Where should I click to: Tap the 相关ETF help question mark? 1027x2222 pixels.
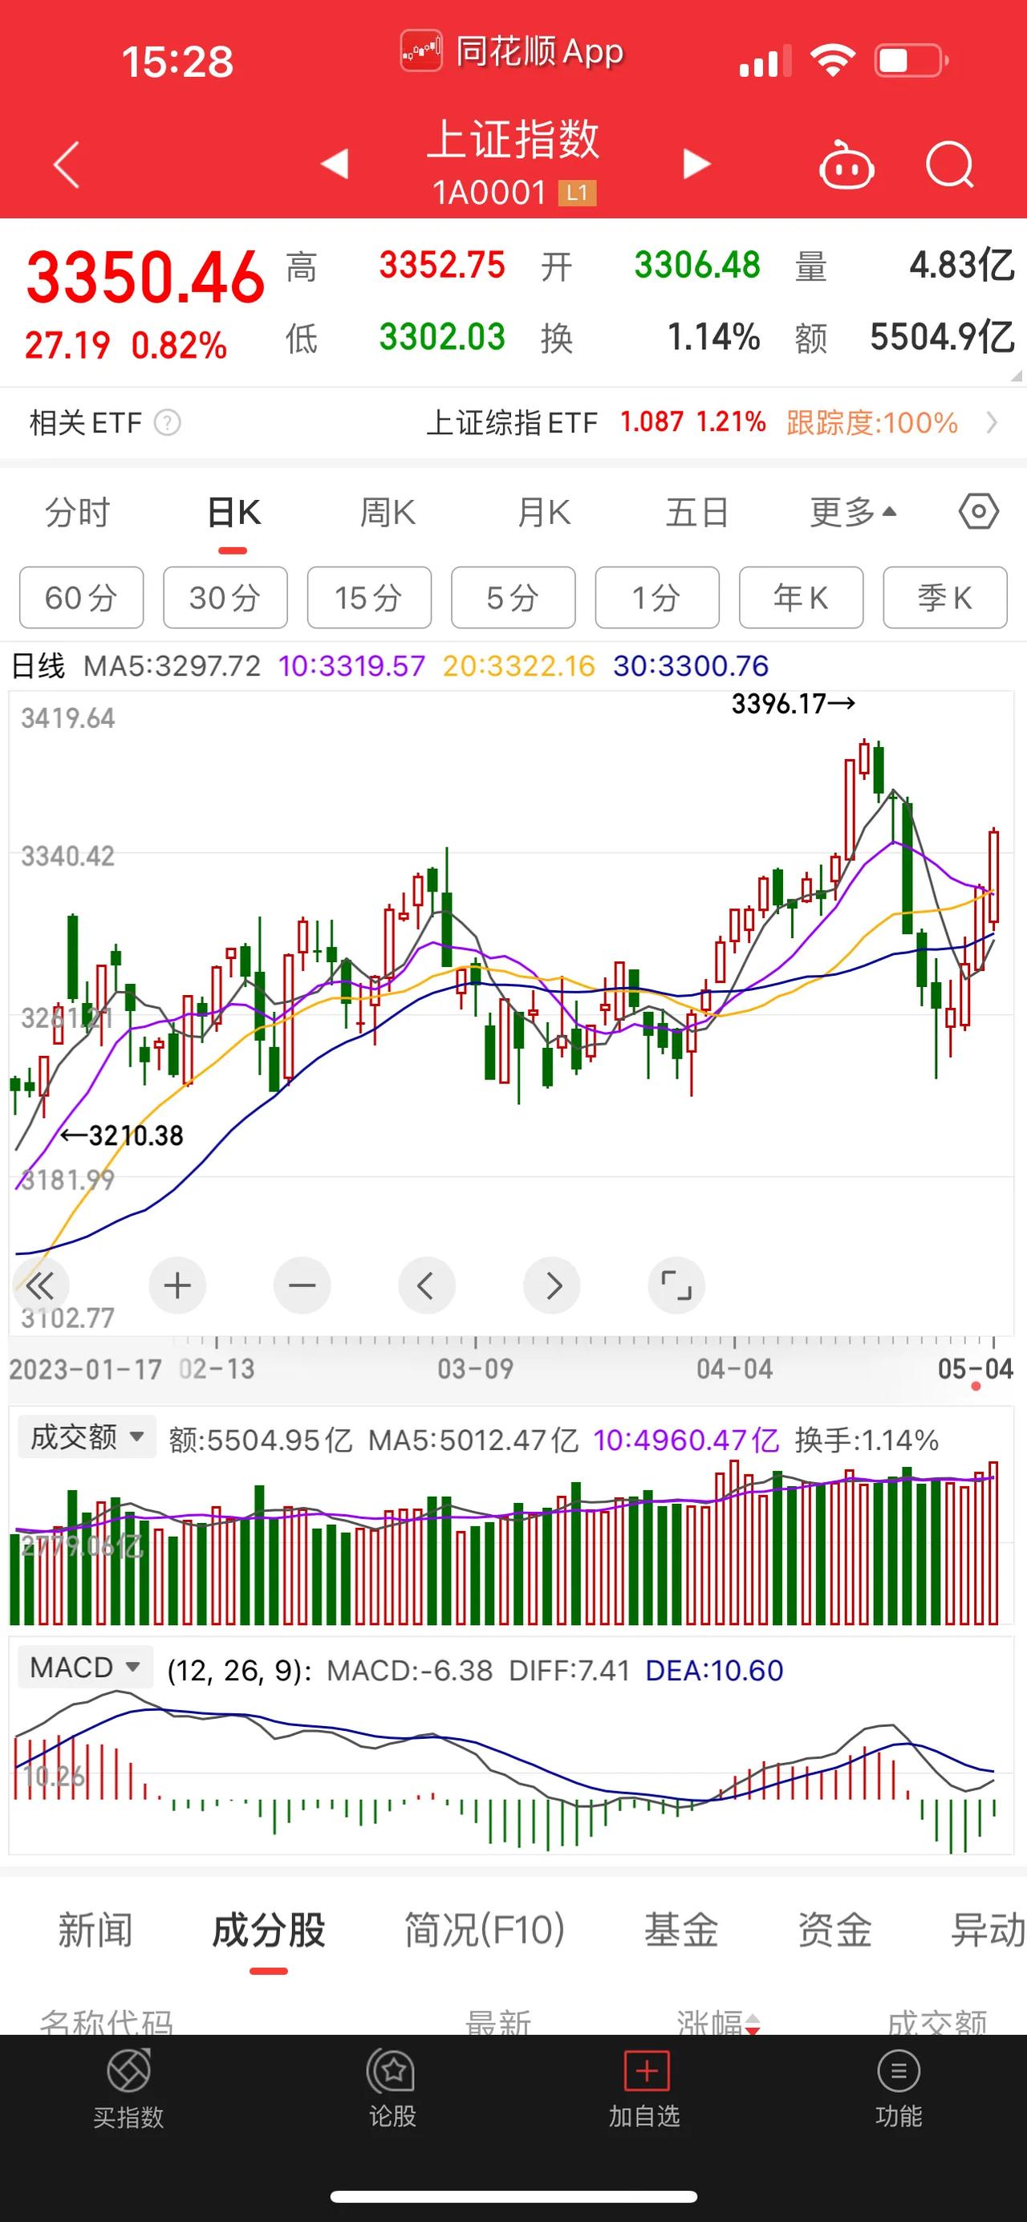coord(167,423)
